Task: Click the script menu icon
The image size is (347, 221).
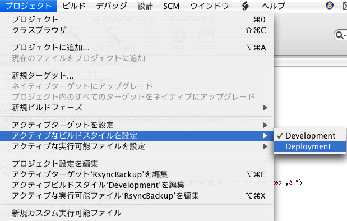Action: 245,6
